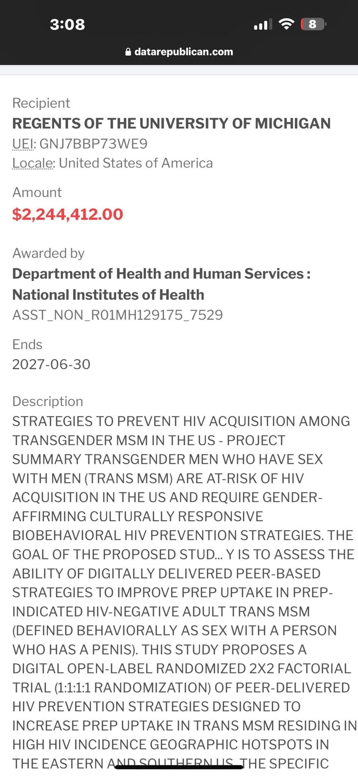Click the Description heading label
The height and width of the screenshot is (776, 358).
pos(48,401)
